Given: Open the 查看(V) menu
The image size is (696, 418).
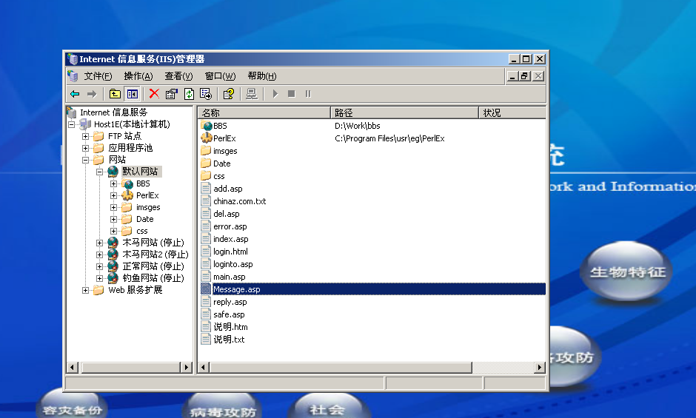Looking at the screenshot, I should pos(179,76).
